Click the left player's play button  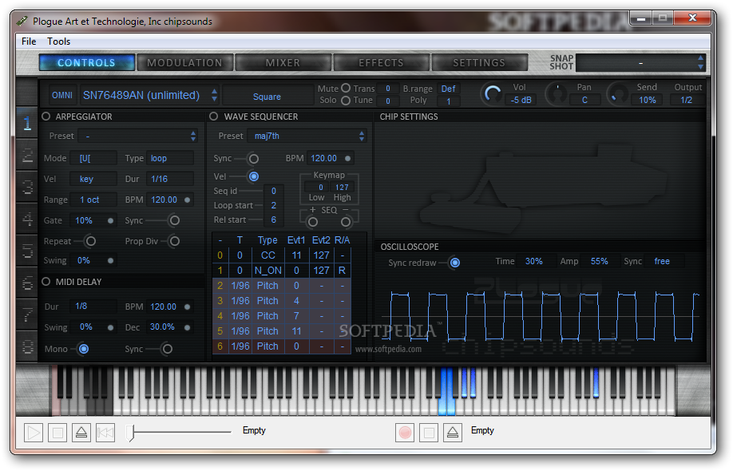(34, 433)
